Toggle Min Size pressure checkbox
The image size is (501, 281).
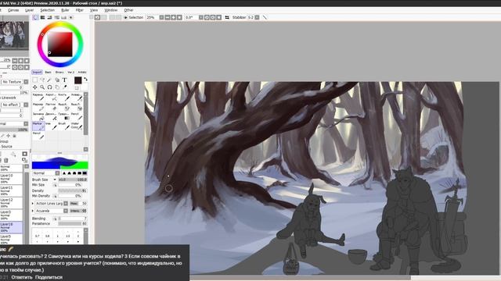(55, 185)
